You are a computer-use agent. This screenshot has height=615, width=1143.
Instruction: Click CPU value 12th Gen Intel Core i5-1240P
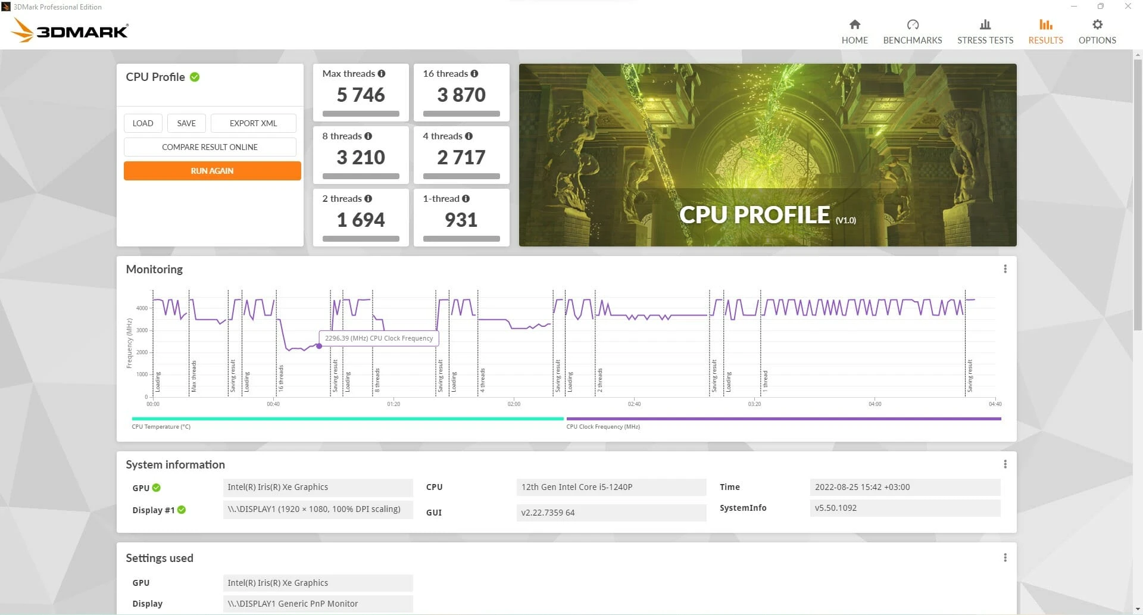[x=611, y=488]
